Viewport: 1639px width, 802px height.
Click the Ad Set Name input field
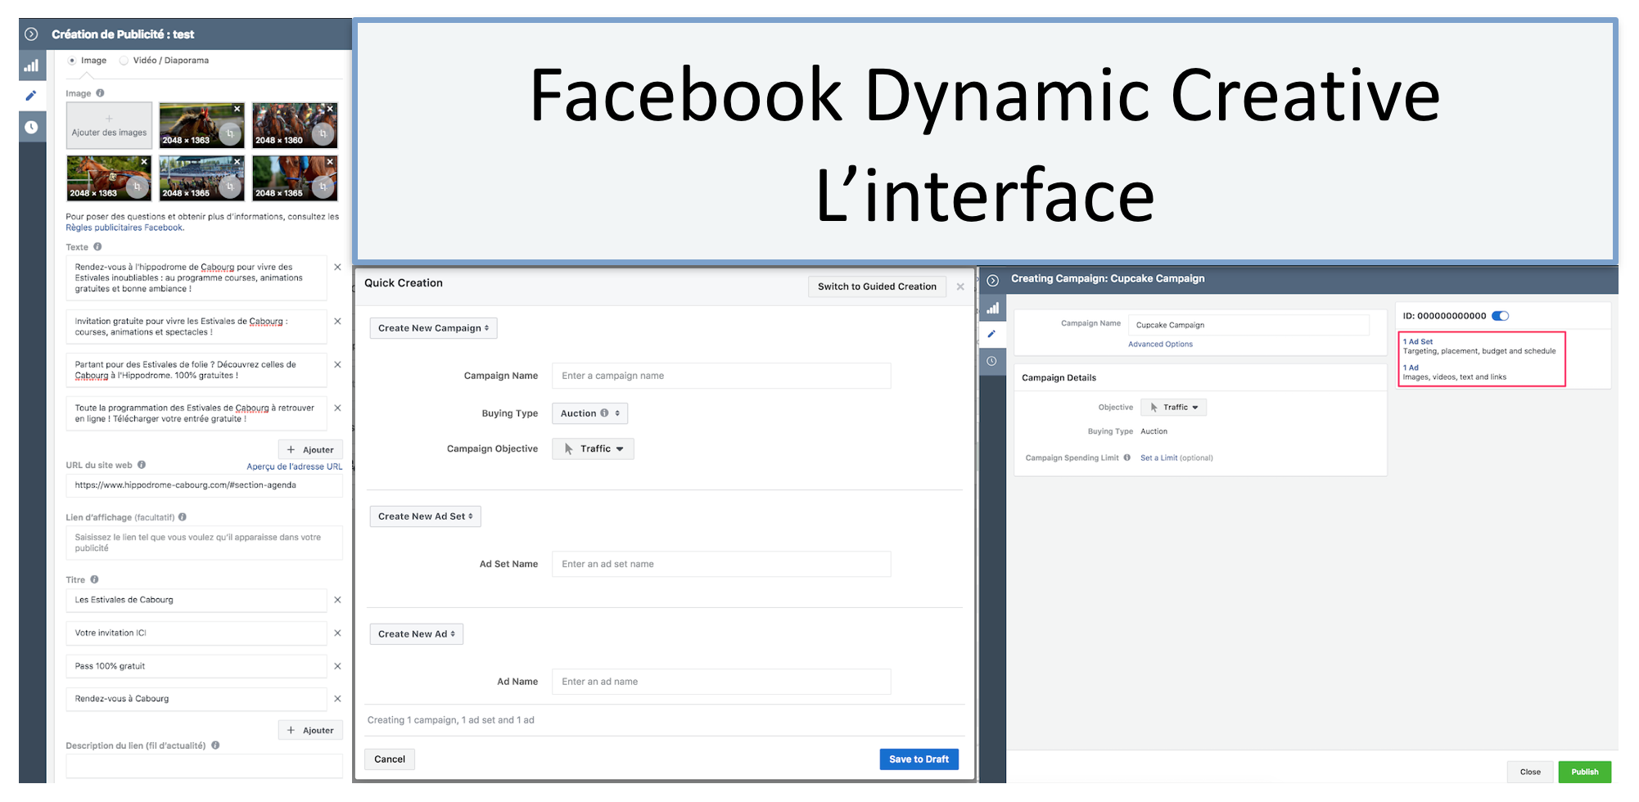[721, 564]
